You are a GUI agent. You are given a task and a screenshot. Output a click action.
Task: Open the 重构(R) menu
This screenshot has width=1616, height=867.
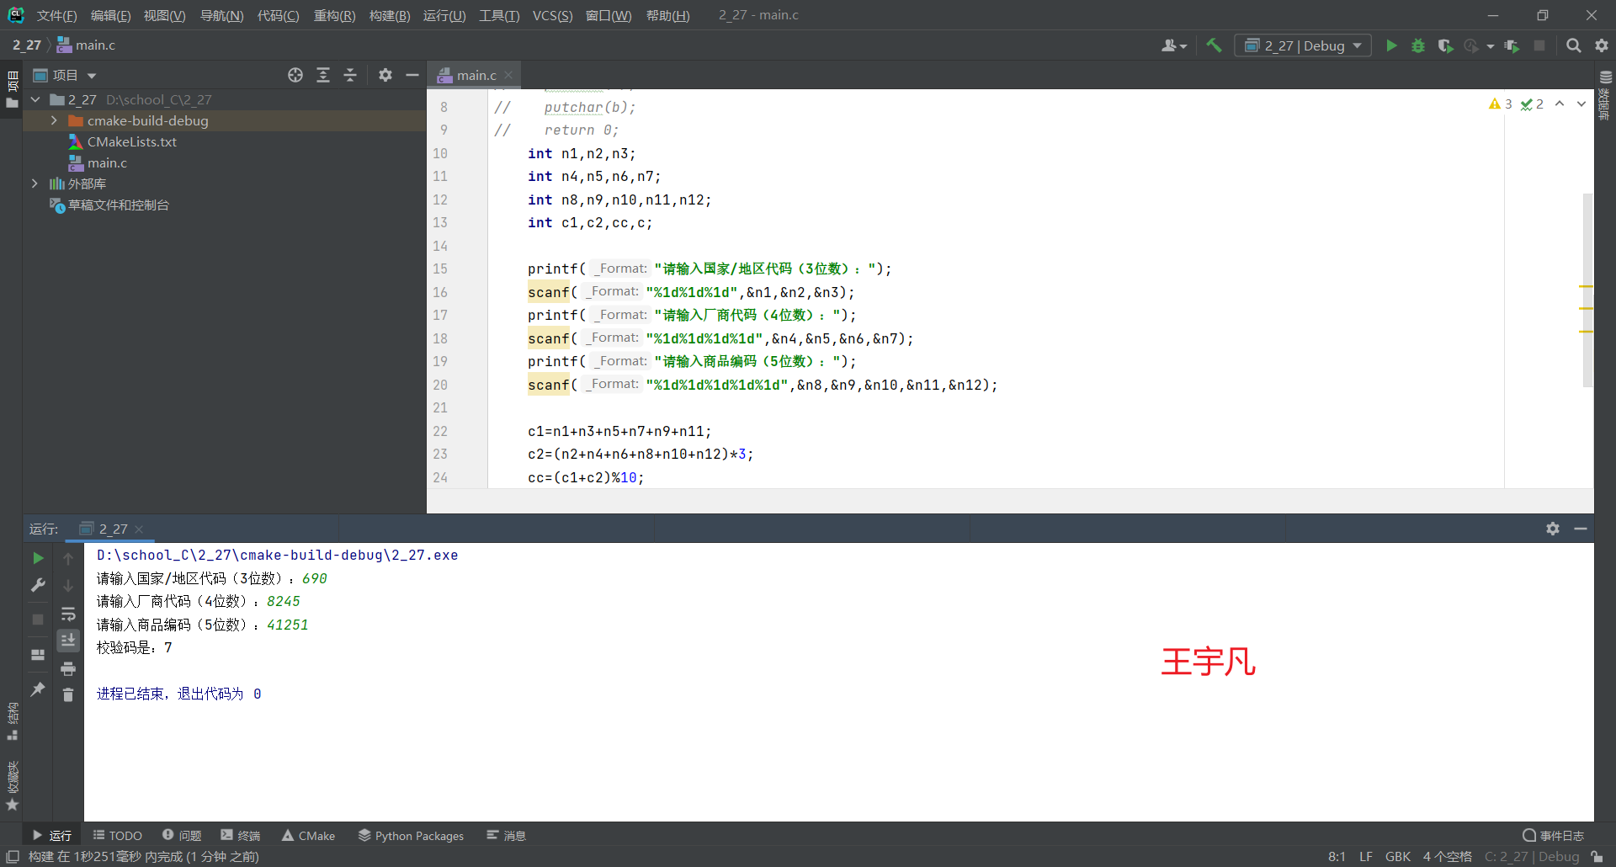[x=334, y=15]
